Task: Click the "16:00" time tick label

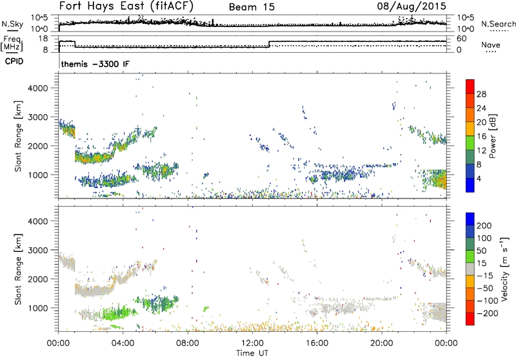Action: point(317,343)
